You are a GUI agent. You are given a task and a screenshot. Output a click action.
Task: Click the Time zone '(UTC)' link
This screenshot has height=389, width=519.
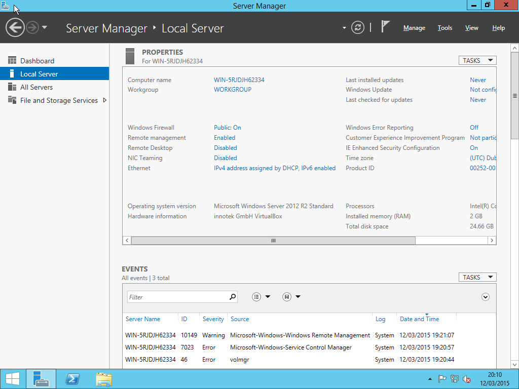(483, 158)
